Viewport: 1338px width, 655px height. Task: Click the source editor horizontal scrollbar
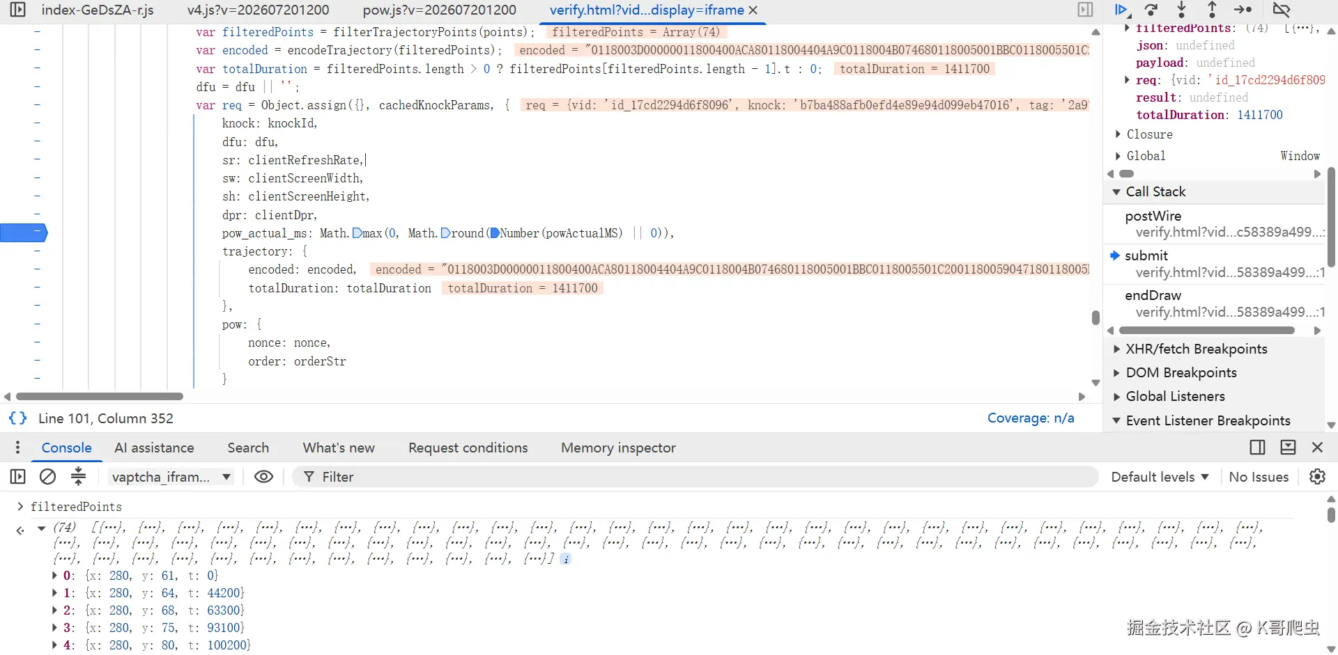[x=99, y=397]
